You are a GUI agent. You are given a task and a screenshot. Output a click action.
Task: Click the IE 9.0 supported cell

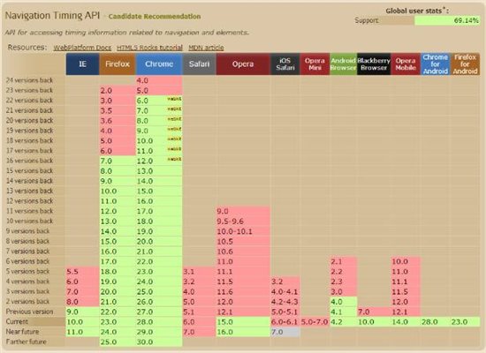82,312
